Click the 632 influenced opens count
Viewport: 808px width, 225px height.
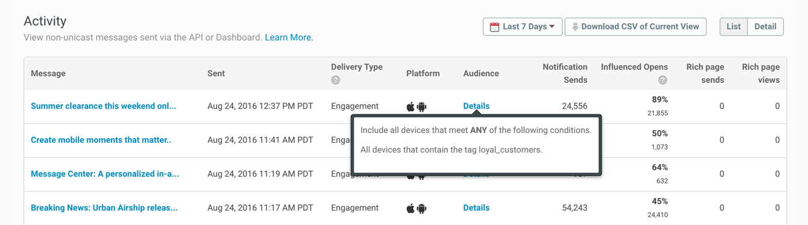[x=662, y=181]
